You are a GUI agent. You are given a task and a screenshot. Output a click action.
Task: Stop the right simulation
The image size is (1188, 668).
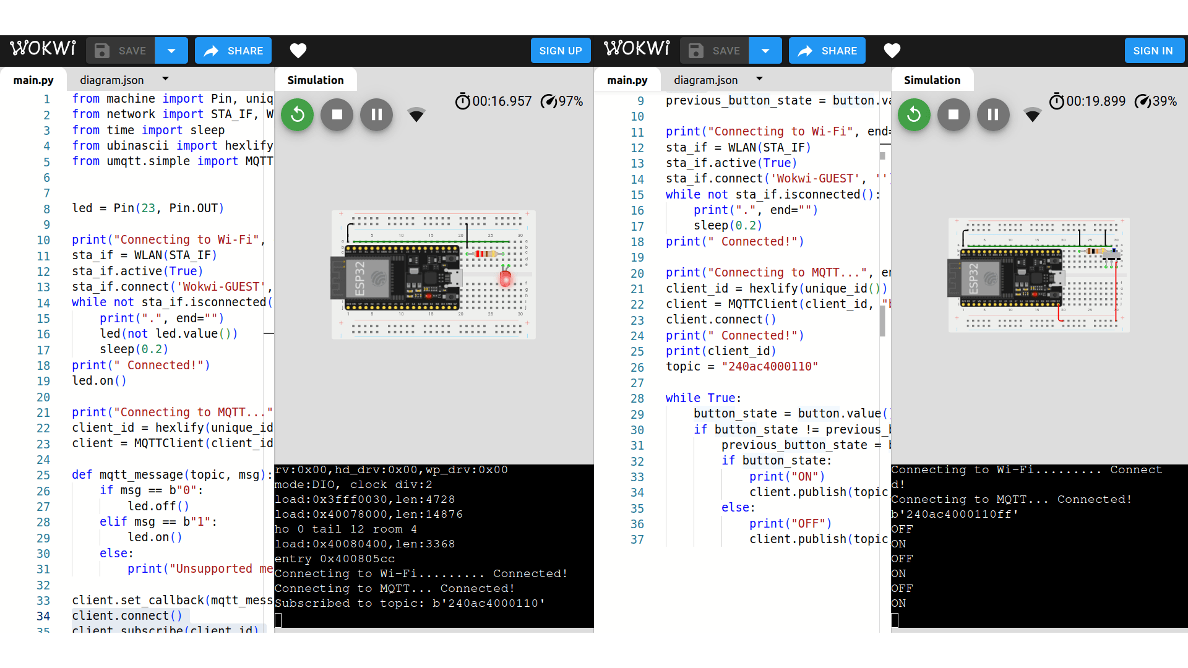953,114
